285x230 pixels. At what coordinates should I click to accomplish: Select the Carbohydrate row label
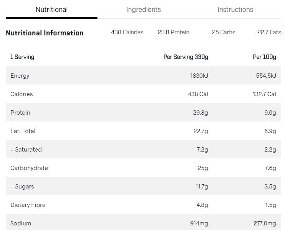pos(29,168)
